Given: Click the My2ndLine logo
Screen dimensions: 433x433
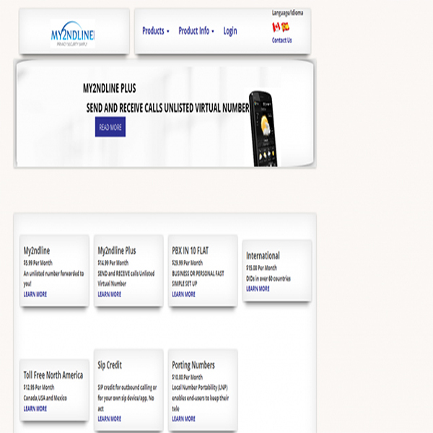Looking at the screenshot, I should (x=73, y=34).
